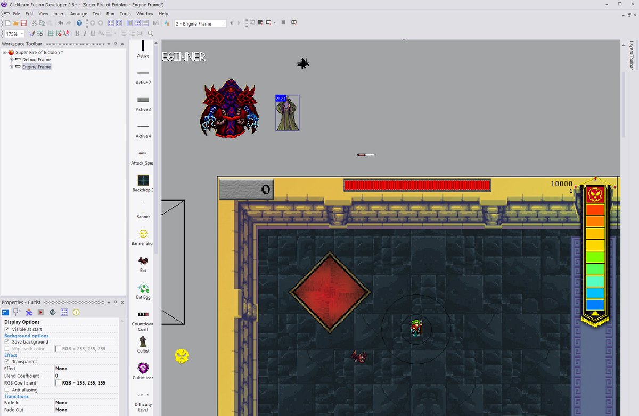639x416 pixels.
Task: Expand the Engine Frame tree node
Action: coord(11,67)
